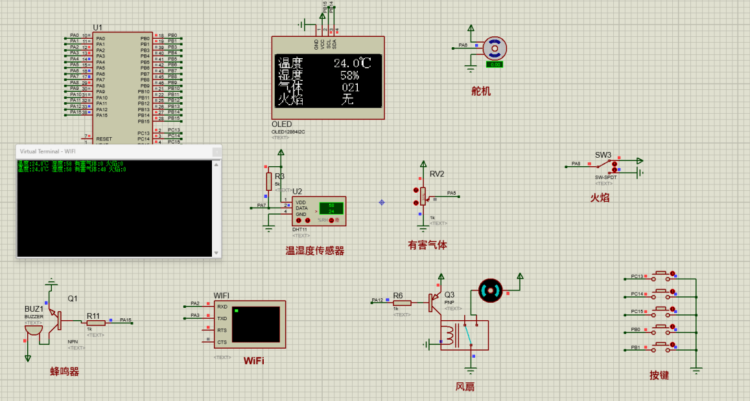This screenshot has height=401, width=750.
Task: Select the servo motor component
Action: tap(495, 49)
